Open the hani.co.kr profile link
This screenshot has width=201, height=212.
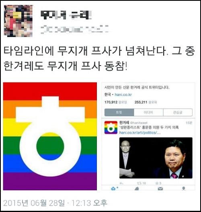[x=123, y=95]
